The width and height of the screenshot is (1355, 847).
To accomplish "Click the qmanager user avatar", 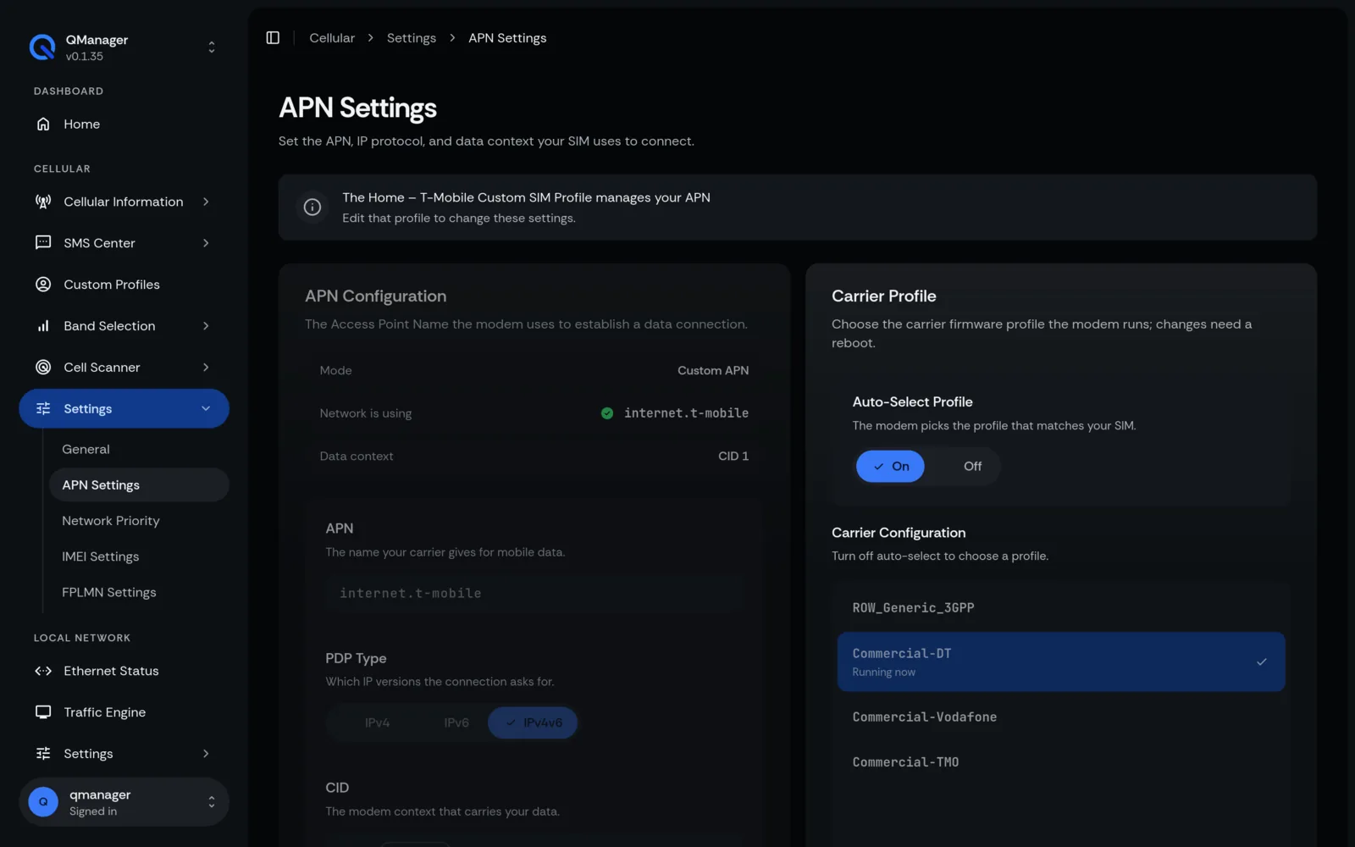I will tap(43, 802).
